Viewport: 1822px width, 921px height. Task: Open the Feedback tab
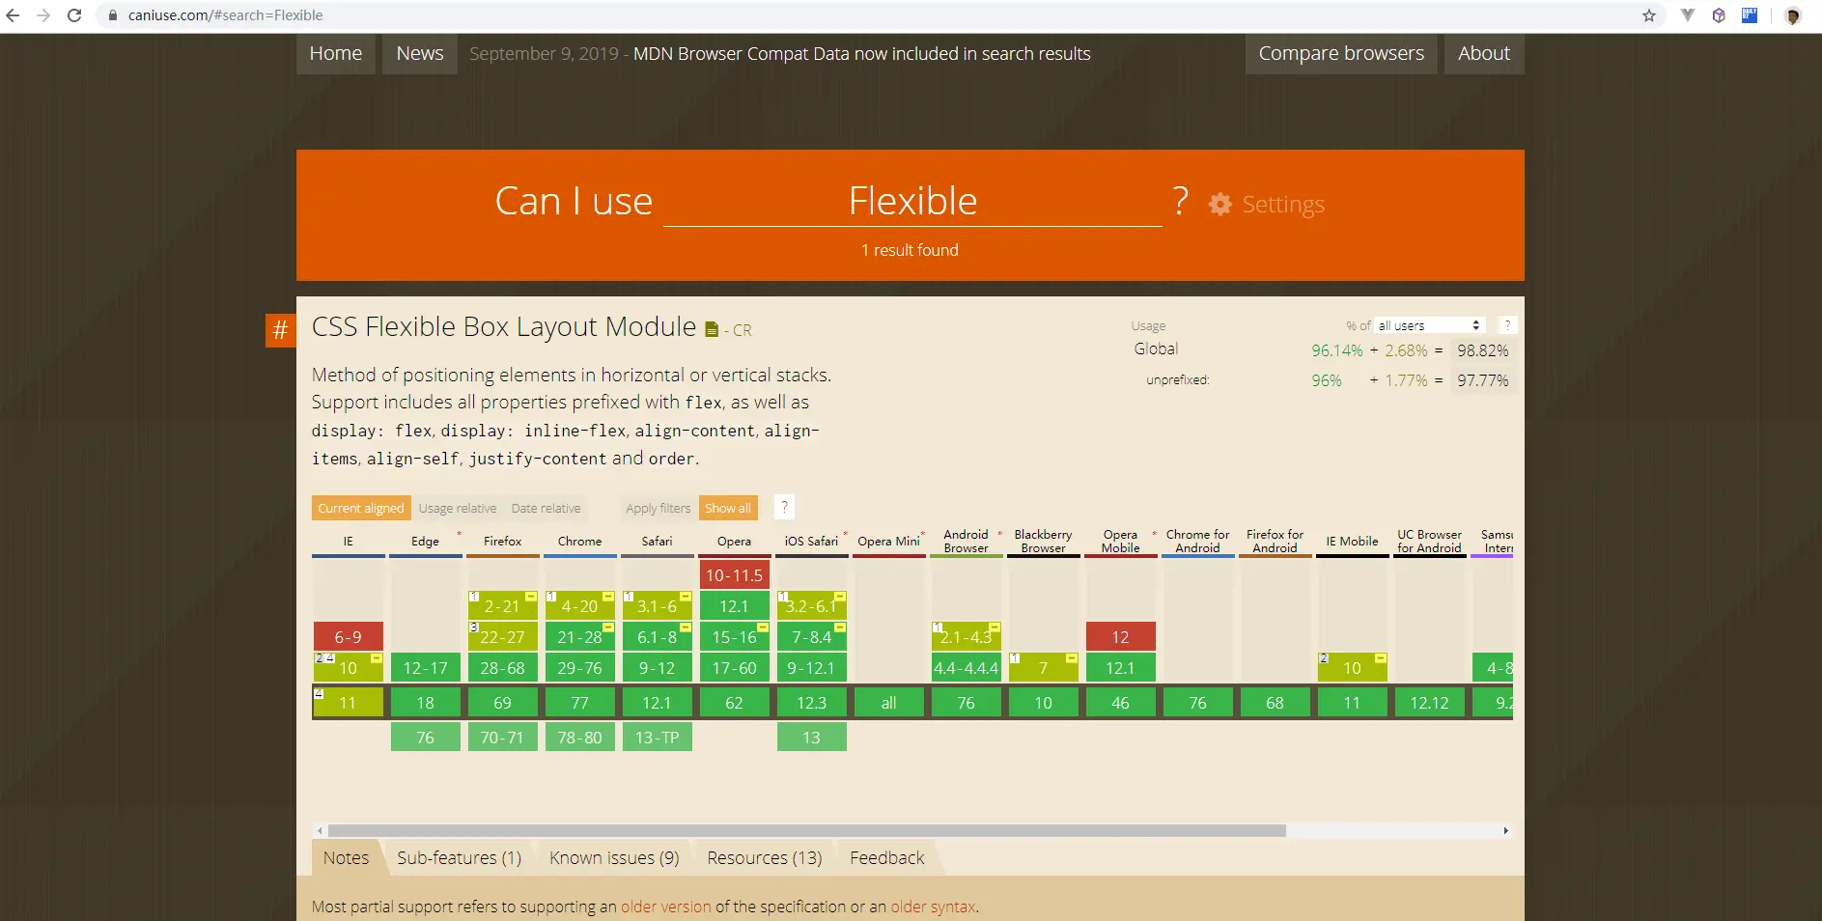[x=887, y=857]
